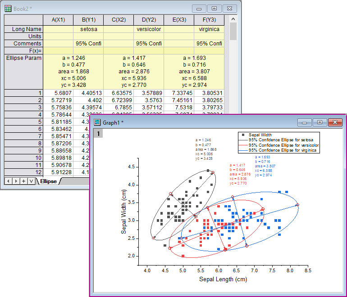Click the Book2 workbook window icon
347x297 pixels.
tap(8, 8)
